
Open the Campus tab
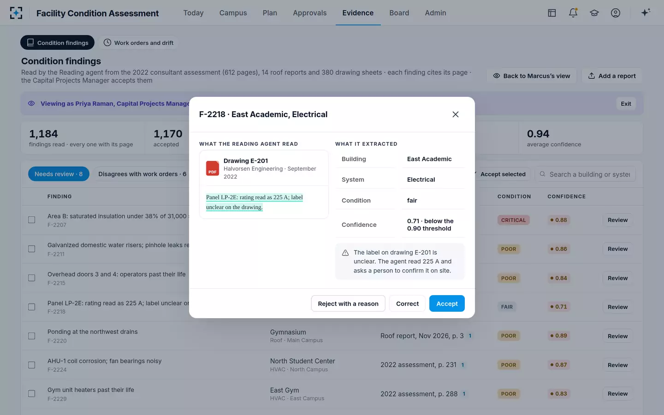point(233,13)
